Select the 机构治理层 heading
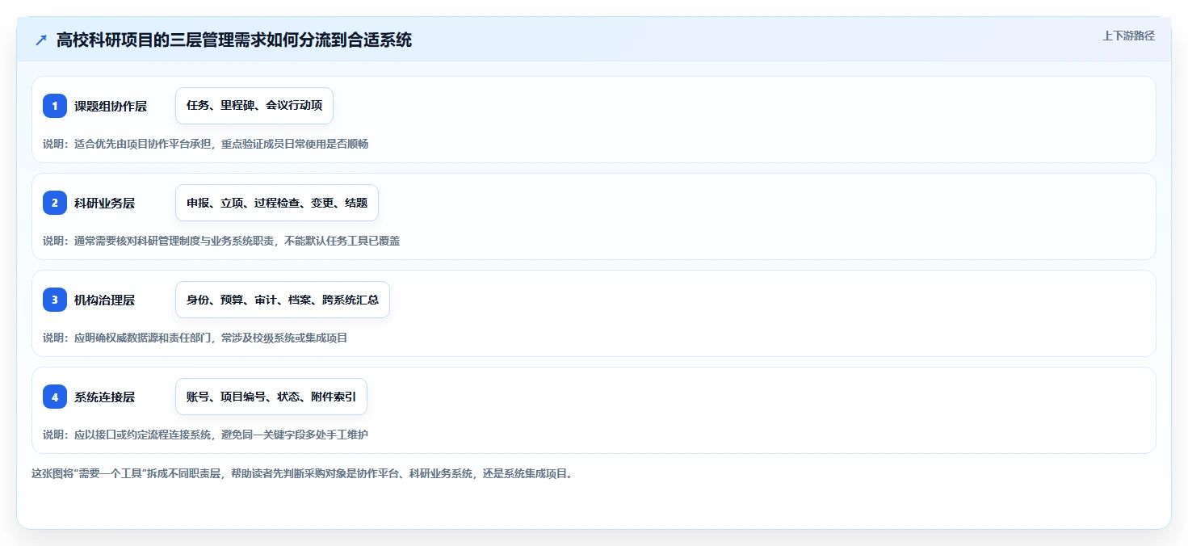 [x=104, y=300]
